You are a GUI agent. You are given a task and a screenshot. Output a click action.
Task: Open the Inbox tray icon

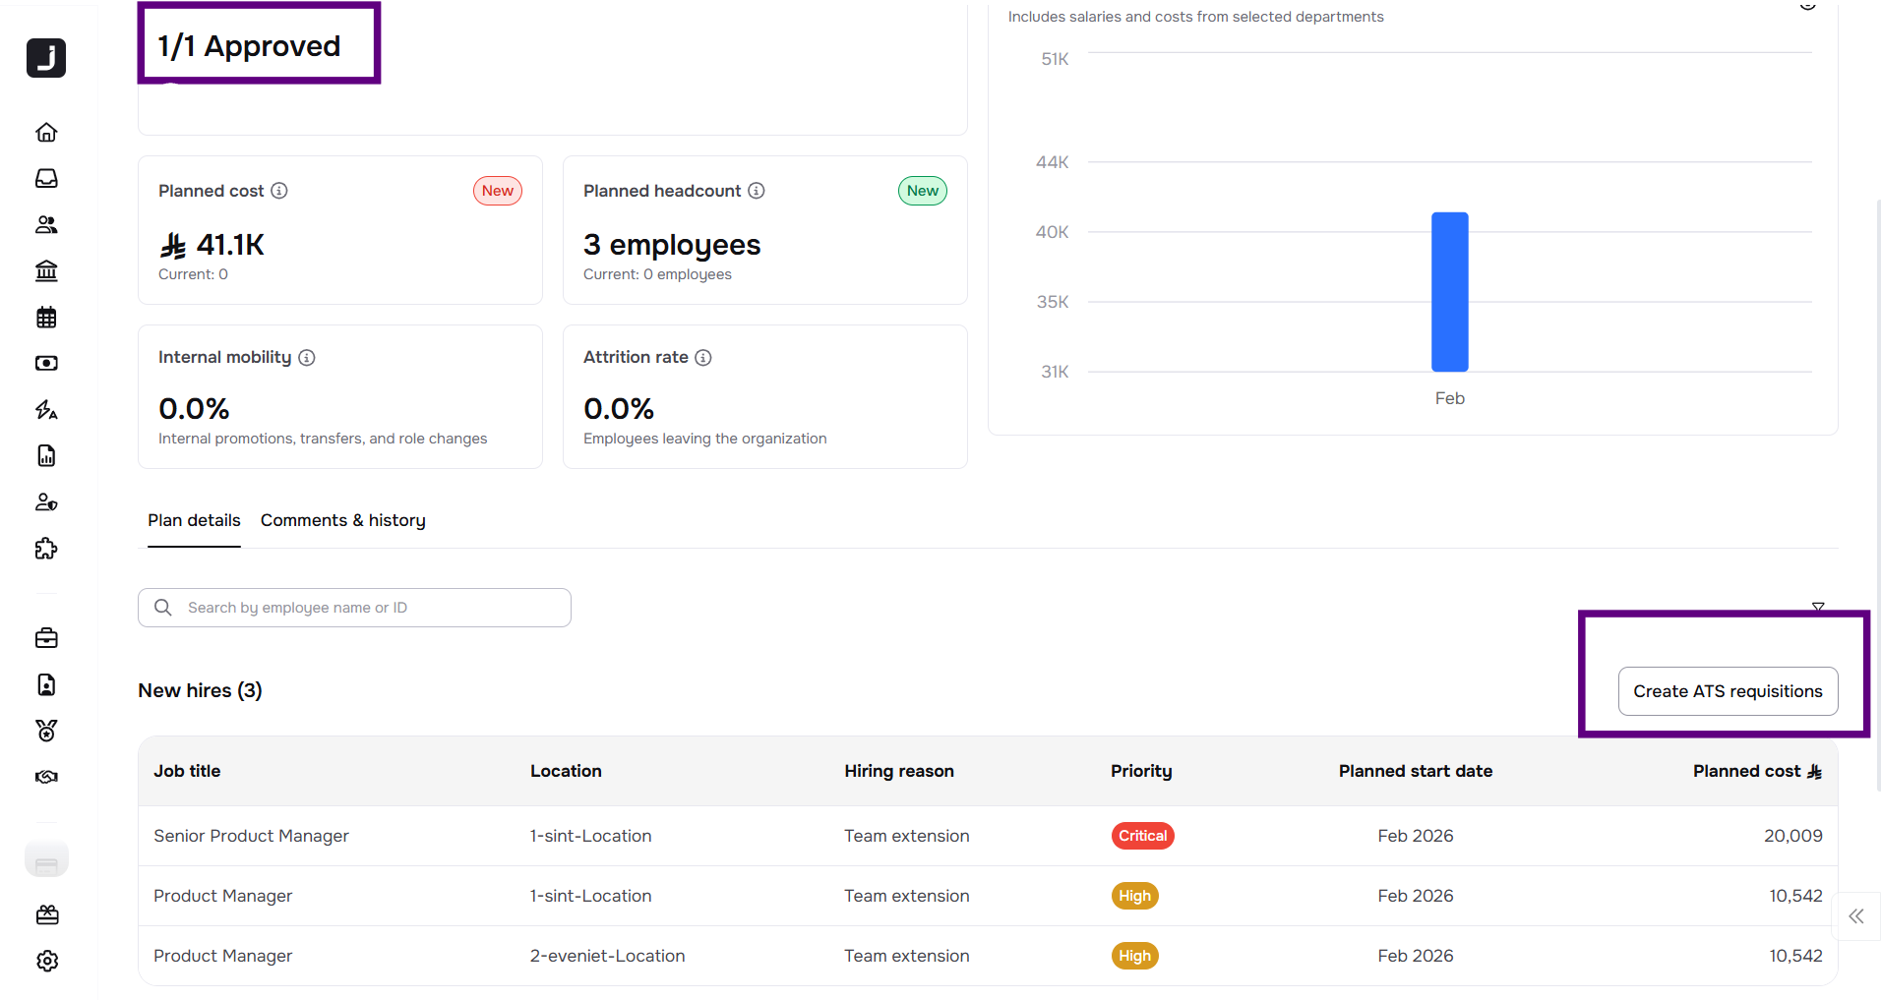[x=46, y=179]
